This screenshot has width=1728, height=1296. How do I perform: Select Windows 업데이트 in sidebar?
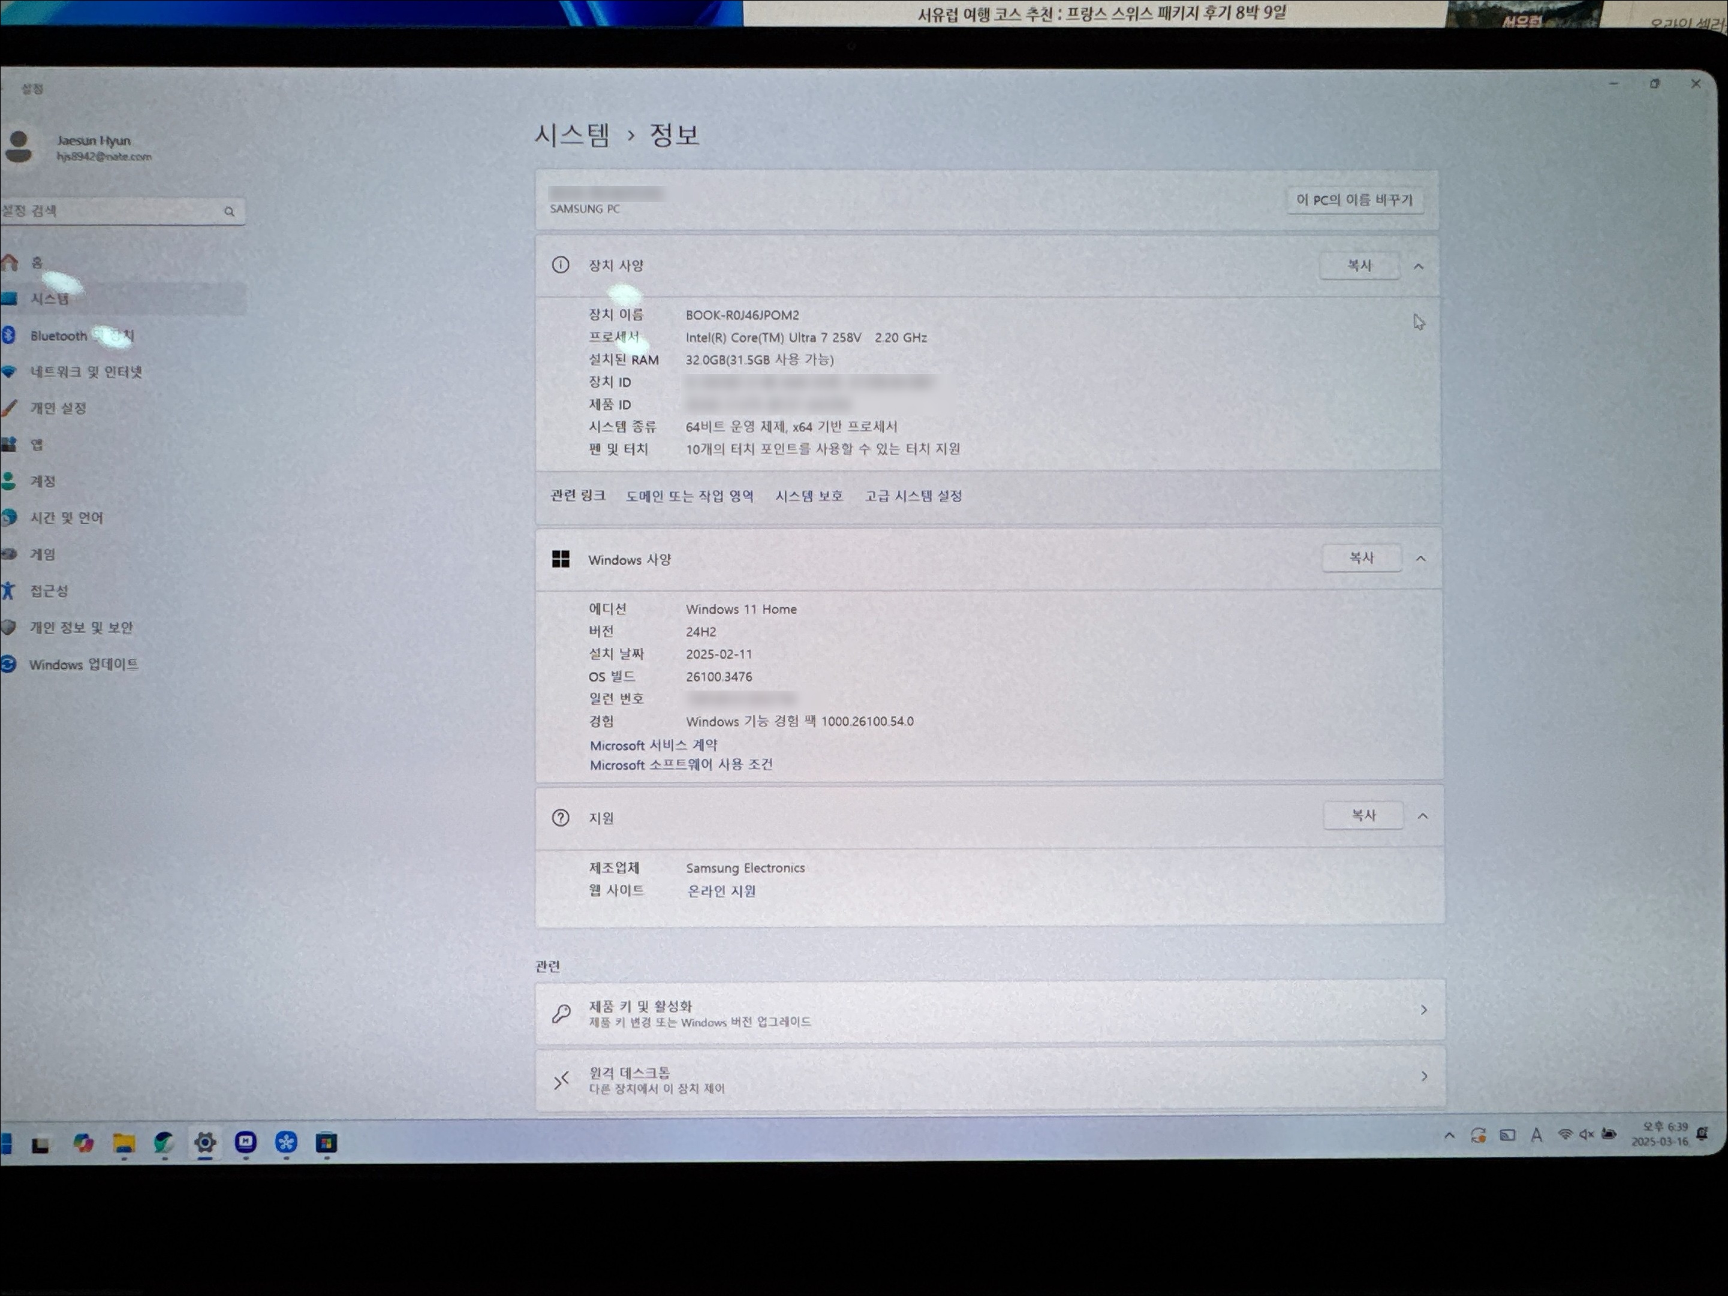coord(83,664)
